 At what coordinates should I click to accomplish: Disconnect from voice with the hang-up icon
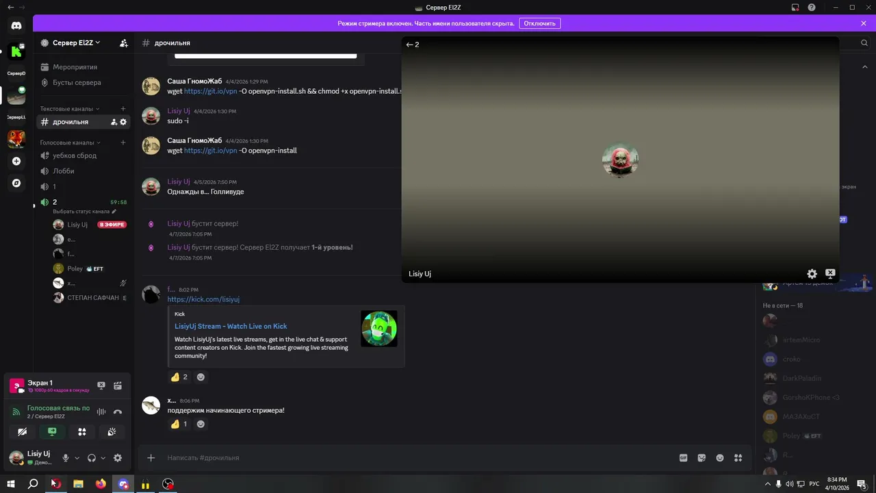pyautogui.click(x=118, y=412)
